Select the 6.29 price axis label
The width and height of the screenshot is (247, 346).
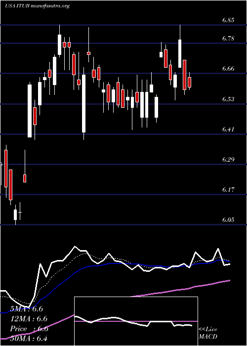click(x=228, y=159)
